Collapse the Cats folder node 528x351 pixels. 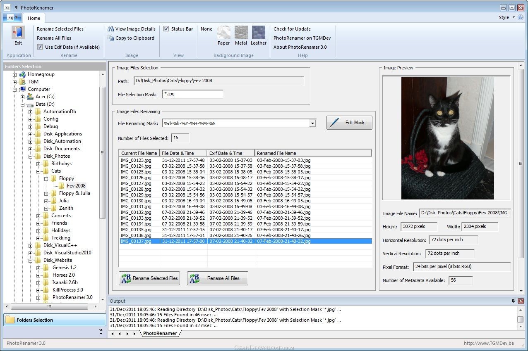coord(38,171)
